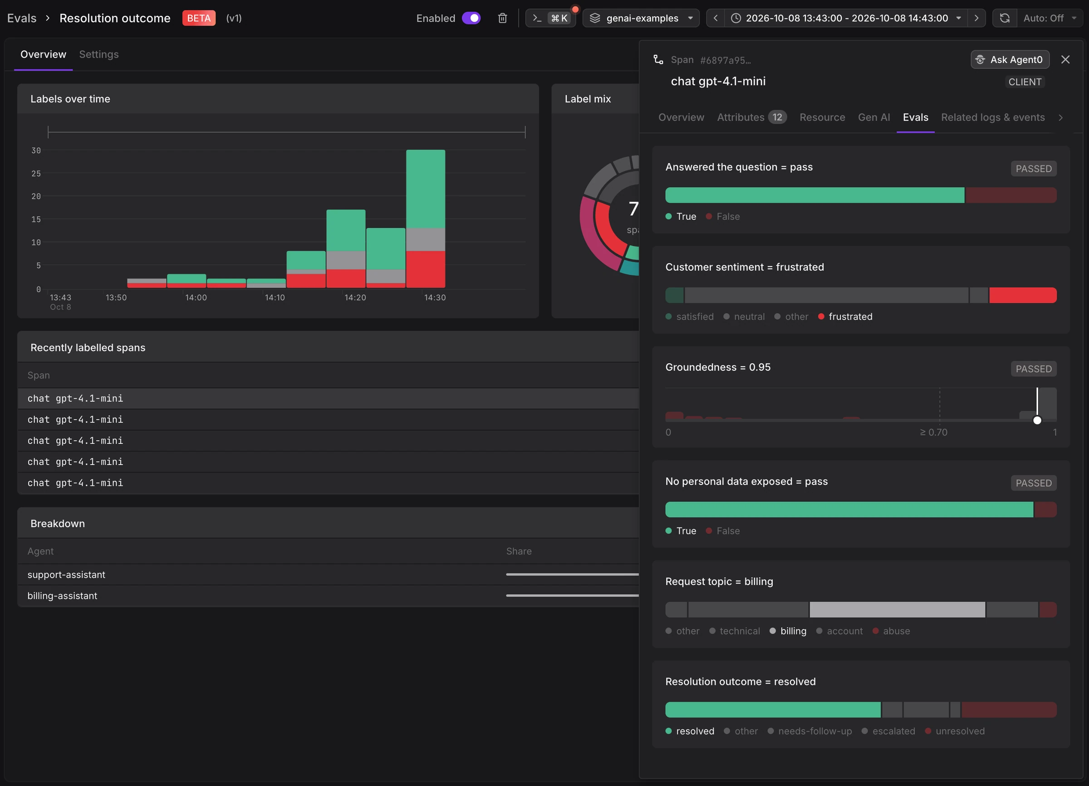Go to the previous time range
1089x786 pixels.
716,18
